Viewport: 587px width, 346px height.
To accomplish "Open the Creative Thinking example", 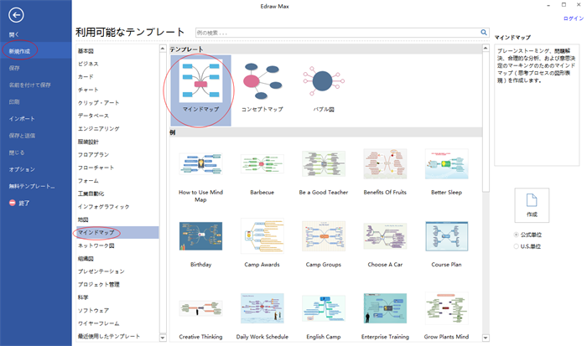I will click(200, 308).
